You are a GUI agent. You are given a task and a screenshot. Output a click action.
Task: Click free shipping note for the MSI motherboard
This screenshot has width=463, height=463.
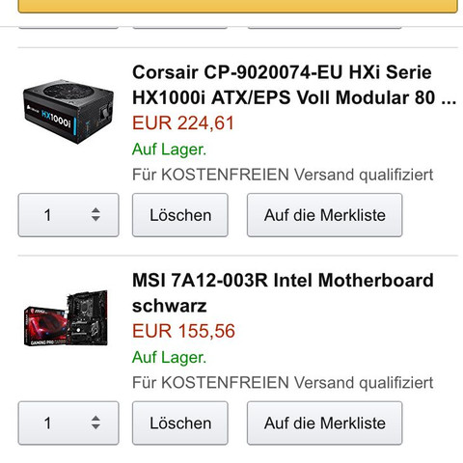(283, 383)
